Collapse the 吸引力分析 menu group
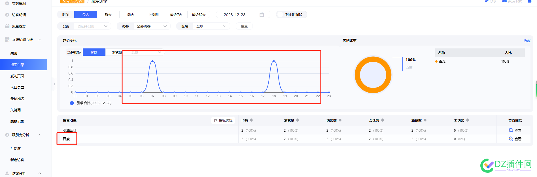 point(40,135)
